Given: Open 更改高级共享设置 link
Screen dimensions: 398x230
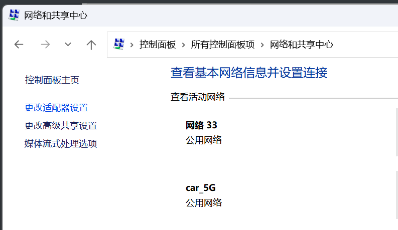Looking at the screenshot, I should coord(61,126).
